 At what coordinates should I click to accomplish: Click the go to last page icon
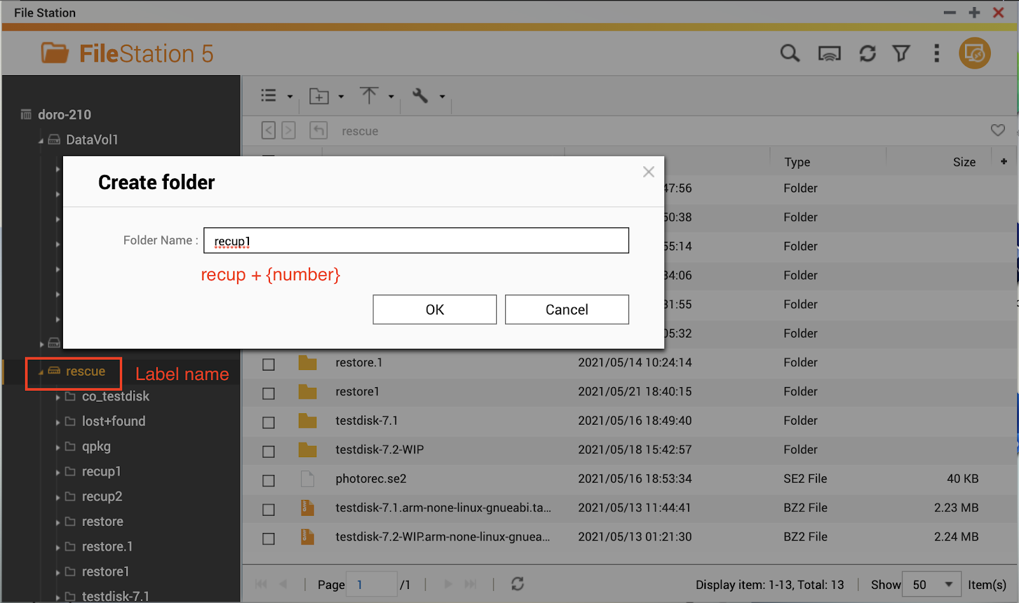click(x=470, y=584)
